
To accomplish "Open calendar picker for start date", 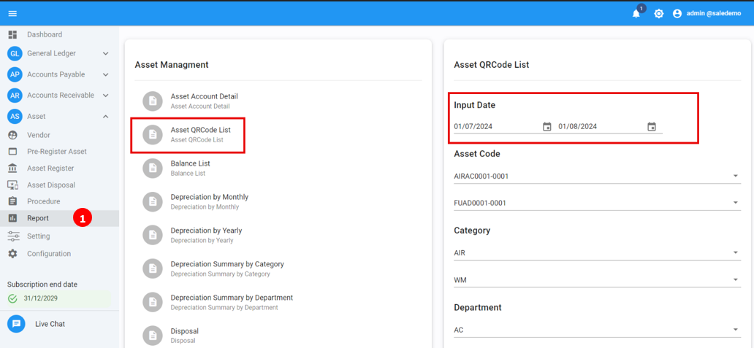I will click(547, 127).
